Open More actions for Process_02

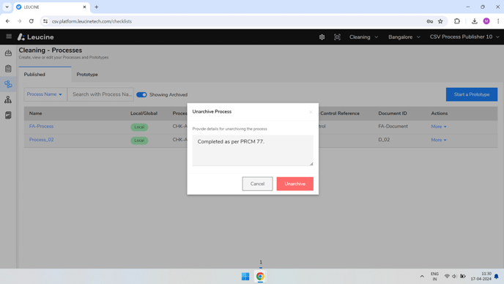pyautogui.click(x=439, y=140)
